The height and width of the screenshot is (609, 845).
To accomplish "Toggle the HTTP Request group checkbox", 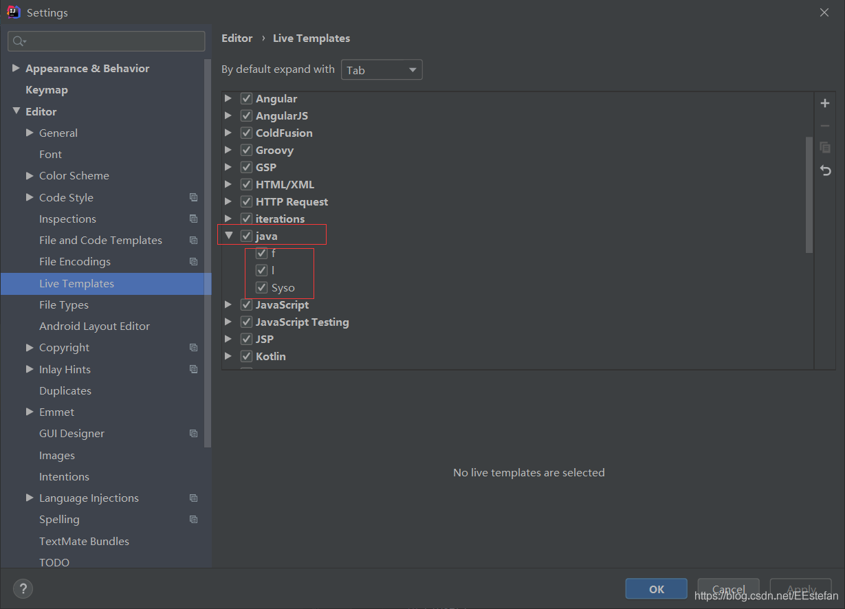I will point(246,201).
